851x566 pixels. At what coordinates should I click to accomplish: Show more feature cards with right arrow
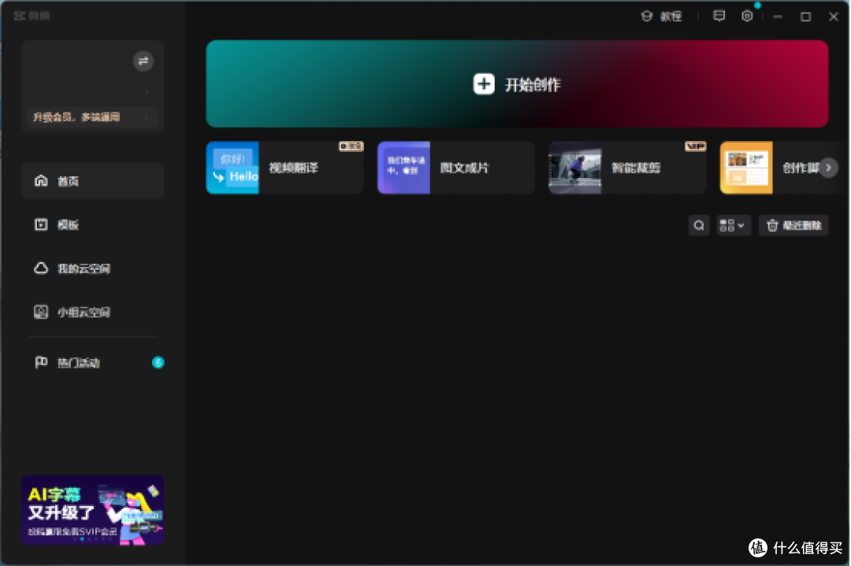(828, 168)
